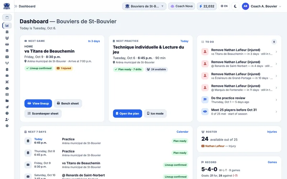Viewport: 287px width, 179px height.
Task: Open the hierarchy diagram icon in the sidebar
Action: [x=7, y=63]
